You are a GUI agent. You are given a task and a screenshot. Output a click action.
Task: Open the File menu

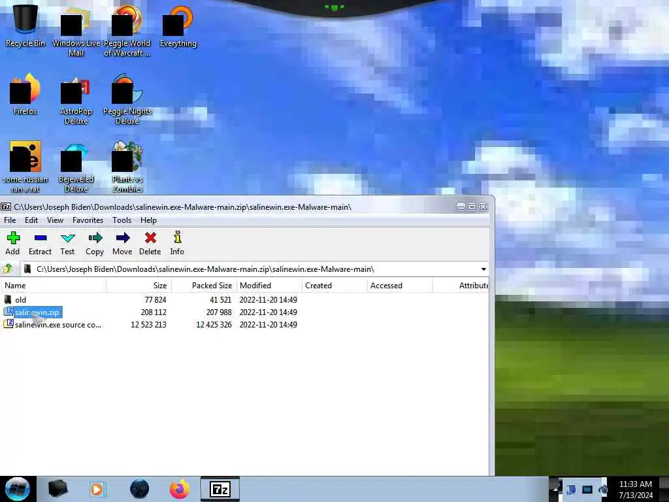click(x=10, y=220)
